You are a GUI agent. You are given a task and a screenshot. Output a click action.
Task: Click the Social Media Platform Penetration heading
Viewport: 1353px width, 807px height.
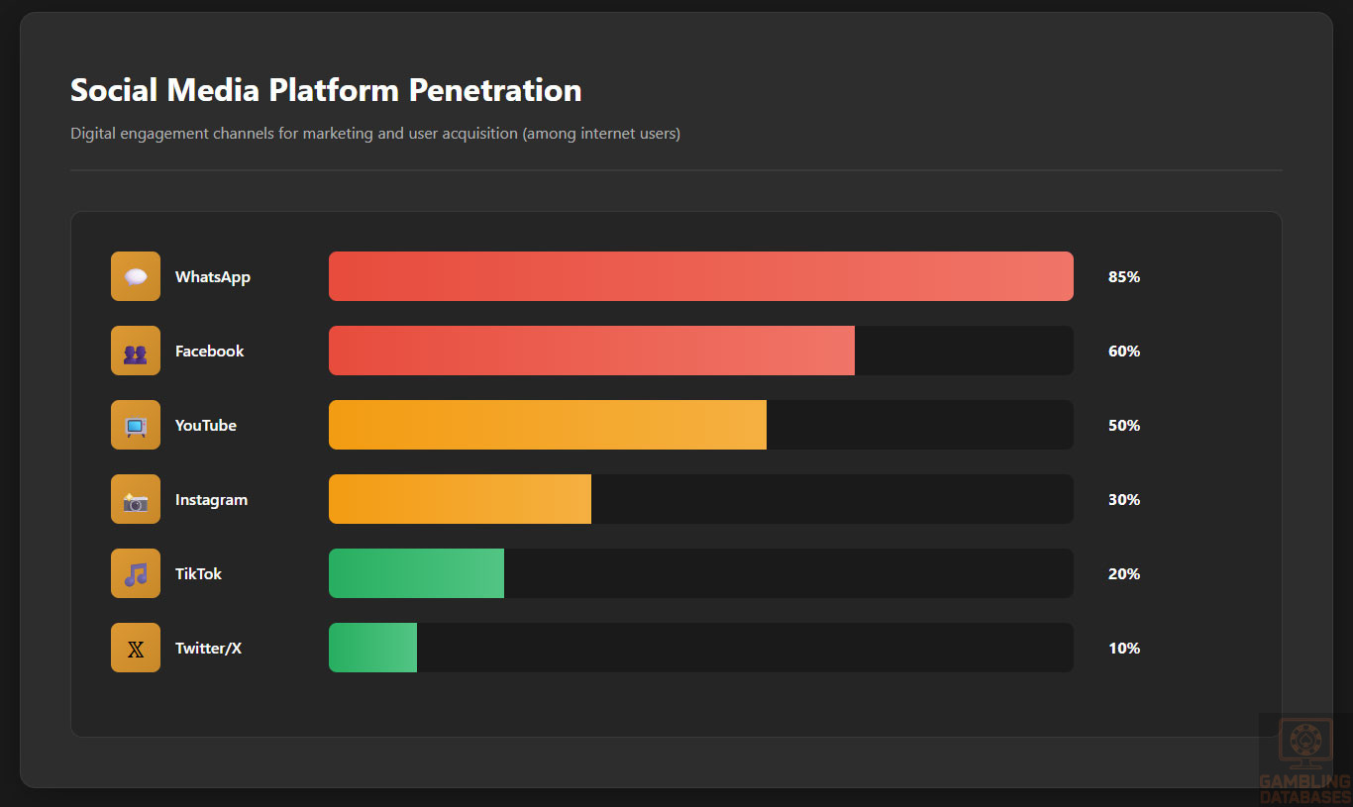(x=326, y=90)
